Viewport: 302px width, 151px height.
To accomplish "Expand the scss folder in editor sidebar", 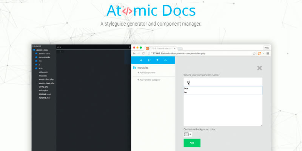I will (x=39, y=68).
